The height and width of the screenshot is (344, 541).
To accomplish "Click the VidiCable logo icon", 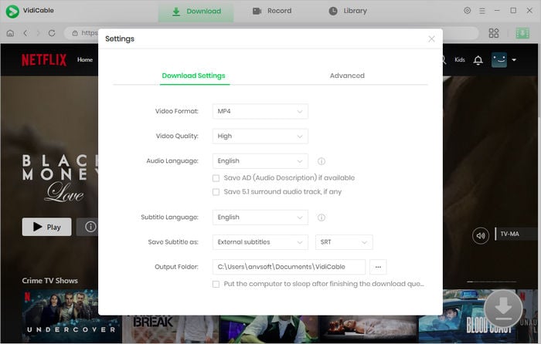I will pyautogui.click(x=12, y=11).
